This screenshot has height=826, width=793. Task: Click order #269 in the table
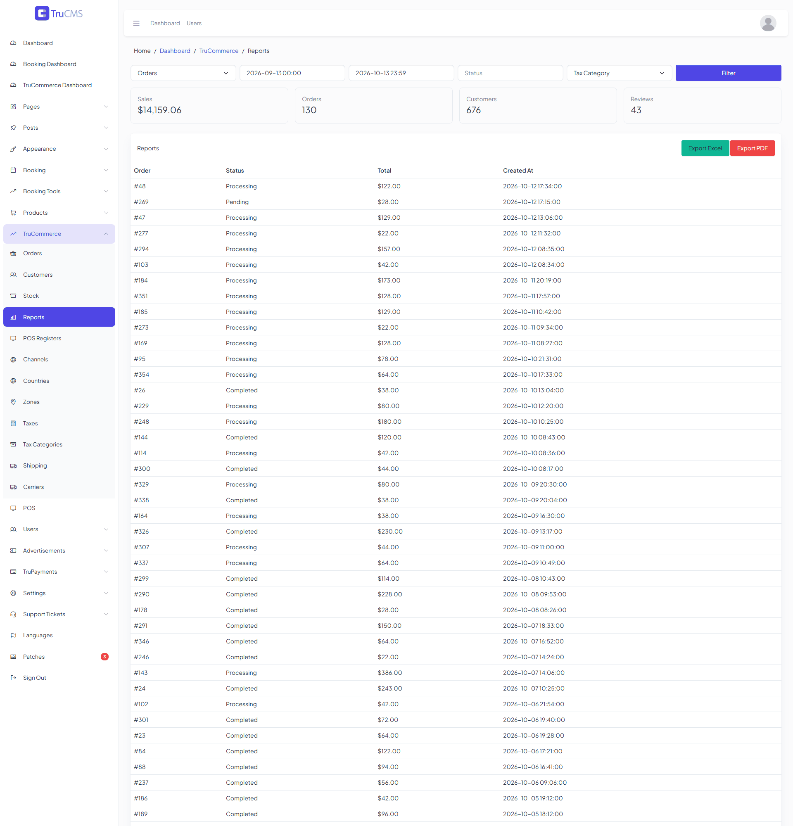tap(141, 202)
